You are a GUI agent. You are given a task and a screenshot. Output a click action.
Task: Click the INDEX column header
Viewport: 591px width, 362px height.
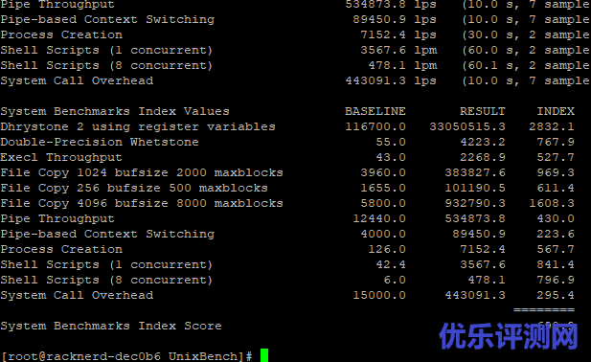tap(556, 111)
